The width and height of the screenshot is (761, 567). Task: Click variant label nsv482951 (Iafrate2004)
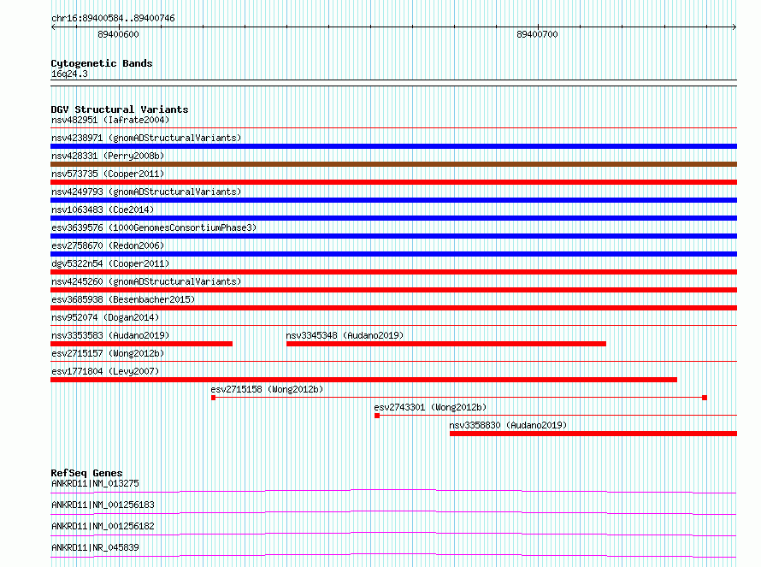110,120
